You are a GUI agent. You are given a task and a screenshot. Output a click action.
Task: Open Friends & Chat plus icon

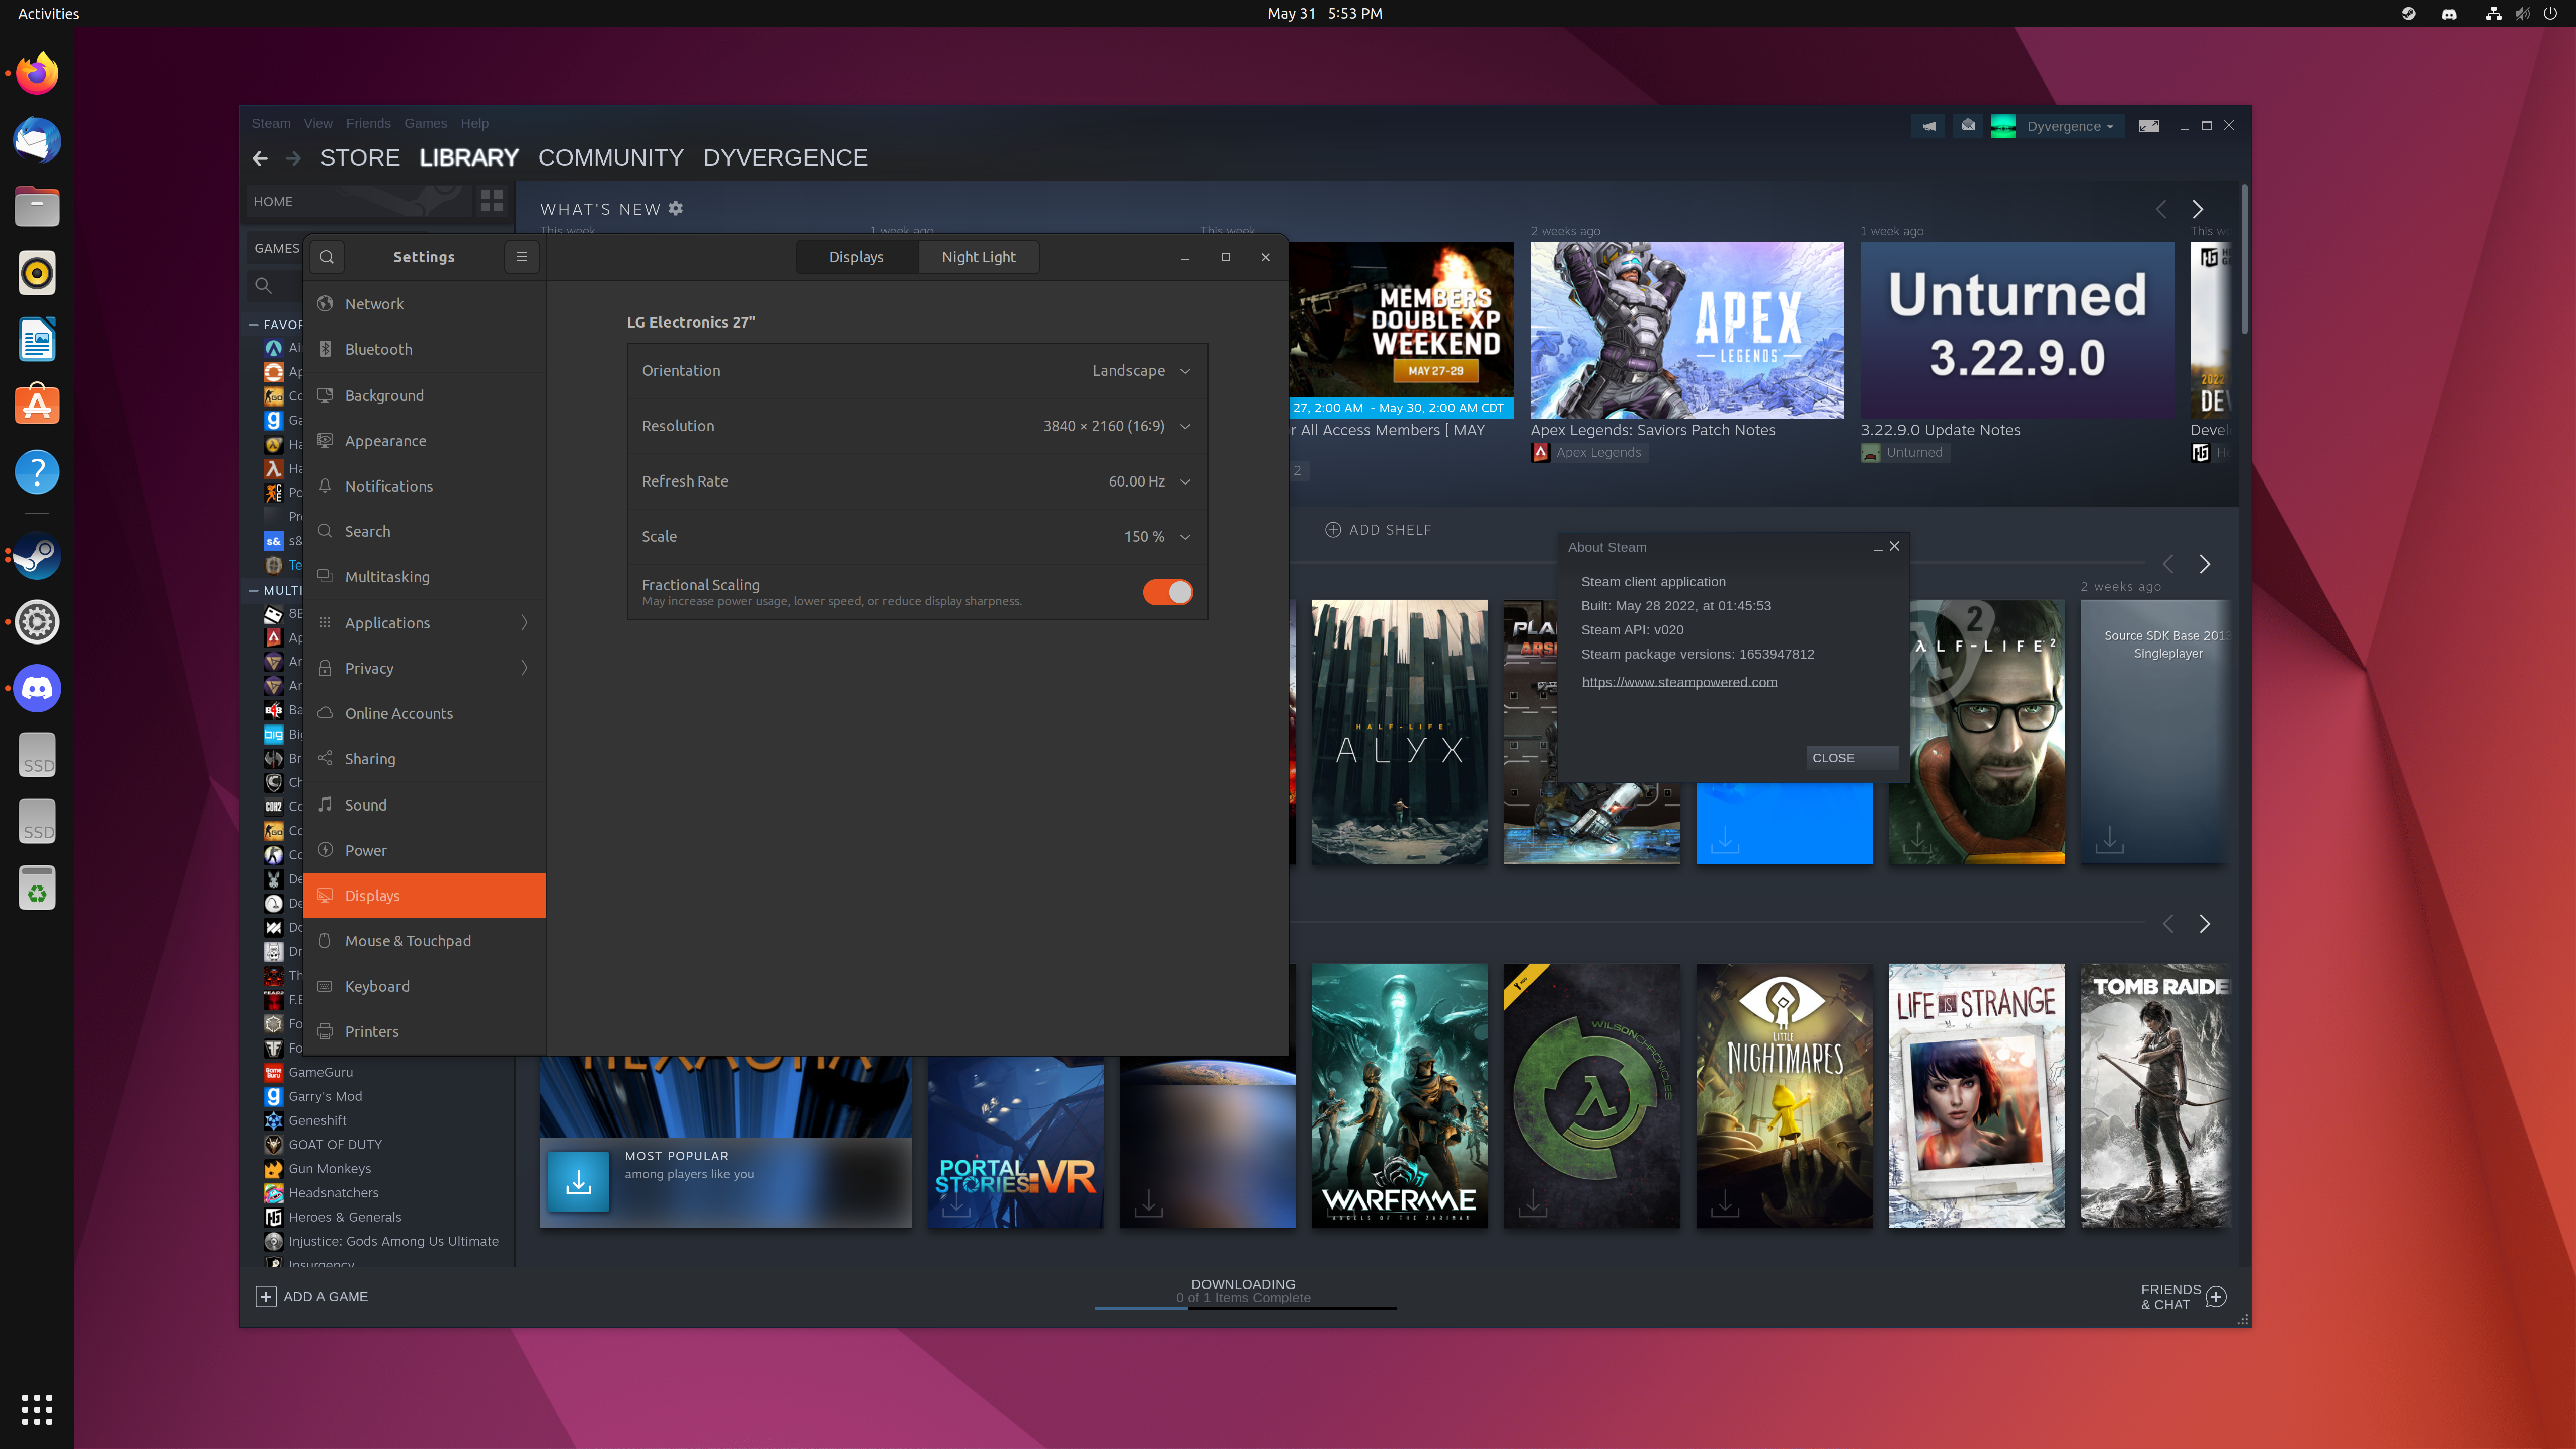coord(2216,1297)
